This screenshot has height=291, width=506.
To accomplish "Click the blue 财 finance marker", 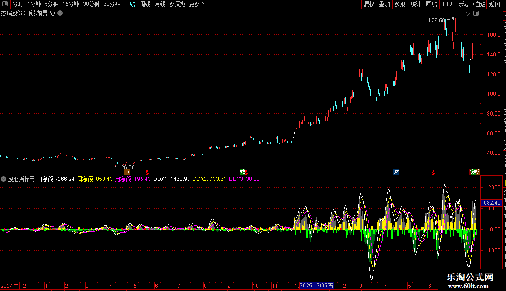I will [396, 172].
